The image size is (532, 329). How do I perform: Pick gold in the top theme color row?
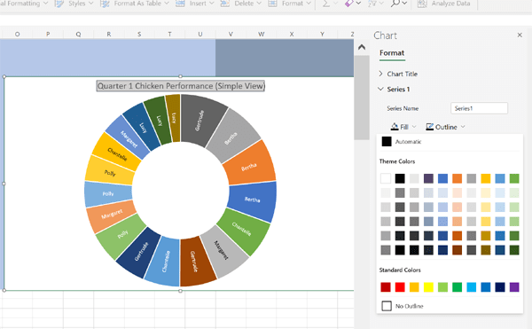click(x=486, y=178)
